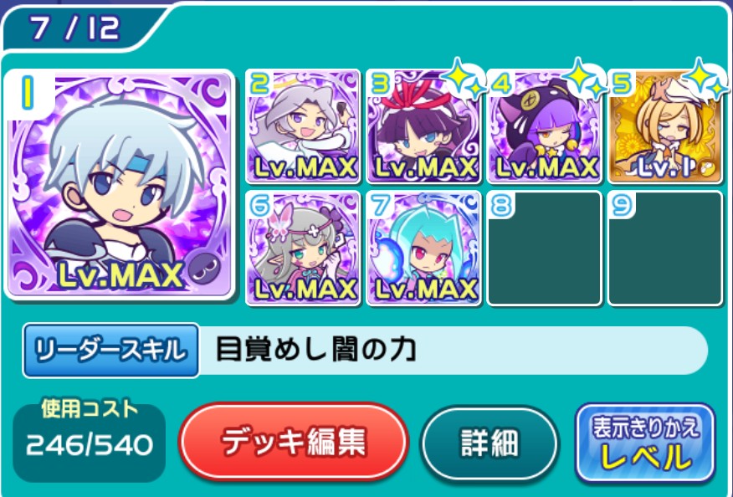The width and height of the screenshot is (733, 497).
Task: Open デッキ編集 deck edit
Action: [x=294, y=442]
